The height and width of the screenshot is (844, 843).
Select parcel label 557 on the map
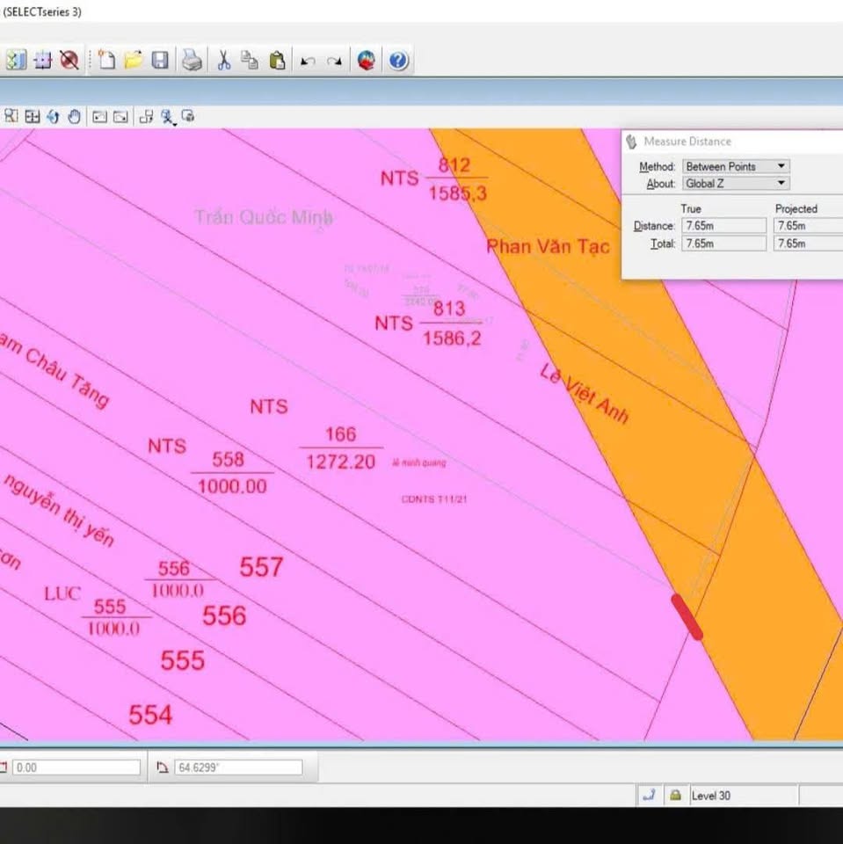261,568
